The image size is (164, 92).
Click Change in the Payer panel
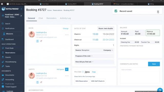(66, 28)
